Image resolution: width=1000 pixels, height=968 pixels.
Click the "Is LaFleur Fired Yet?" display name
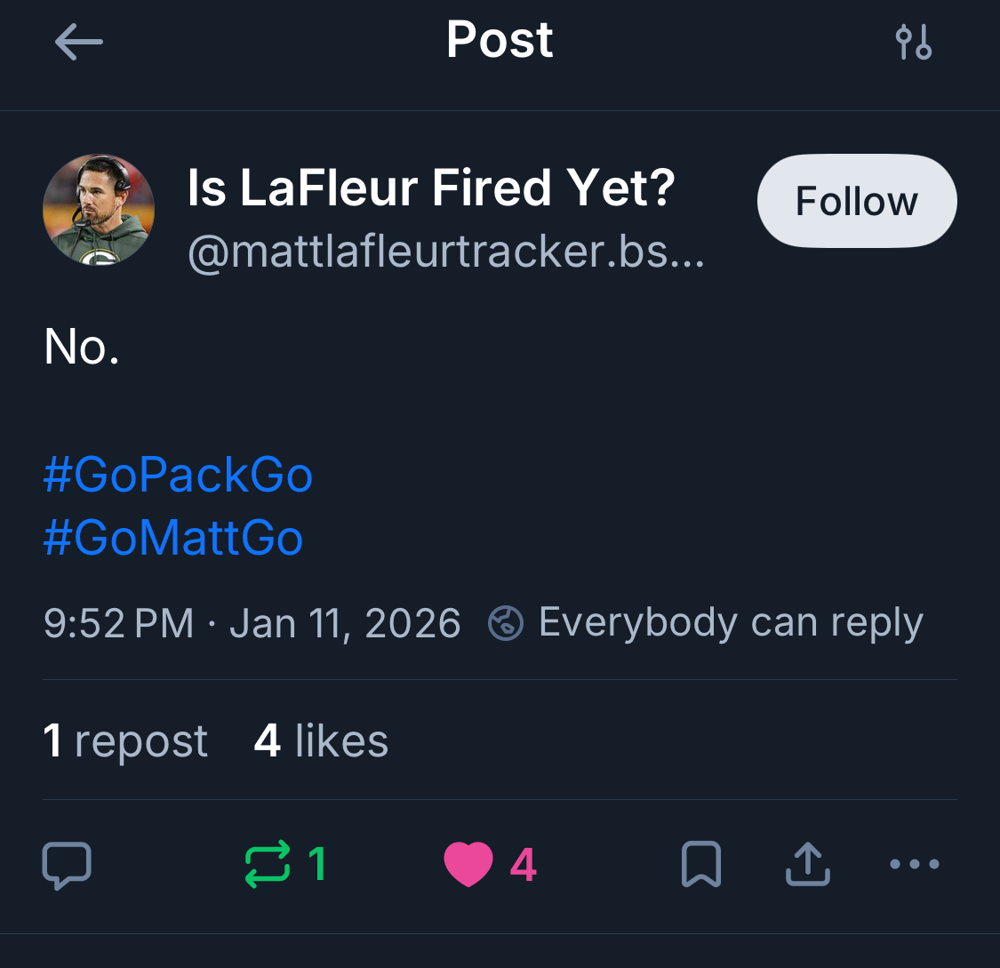(x=431, y=188)
